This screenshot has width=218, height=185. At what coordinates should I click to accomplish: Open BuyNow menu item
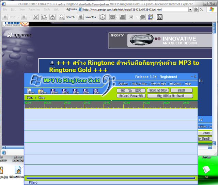click(x=175, y=84)
